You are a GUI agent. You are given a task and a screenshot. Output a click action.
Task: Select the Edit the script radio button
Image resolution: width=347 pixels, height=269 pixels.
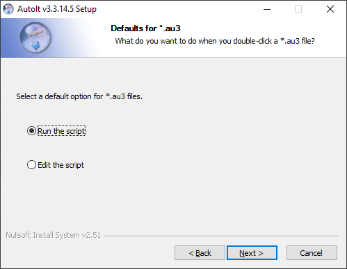pyautogui.click(x=31, y=165)
